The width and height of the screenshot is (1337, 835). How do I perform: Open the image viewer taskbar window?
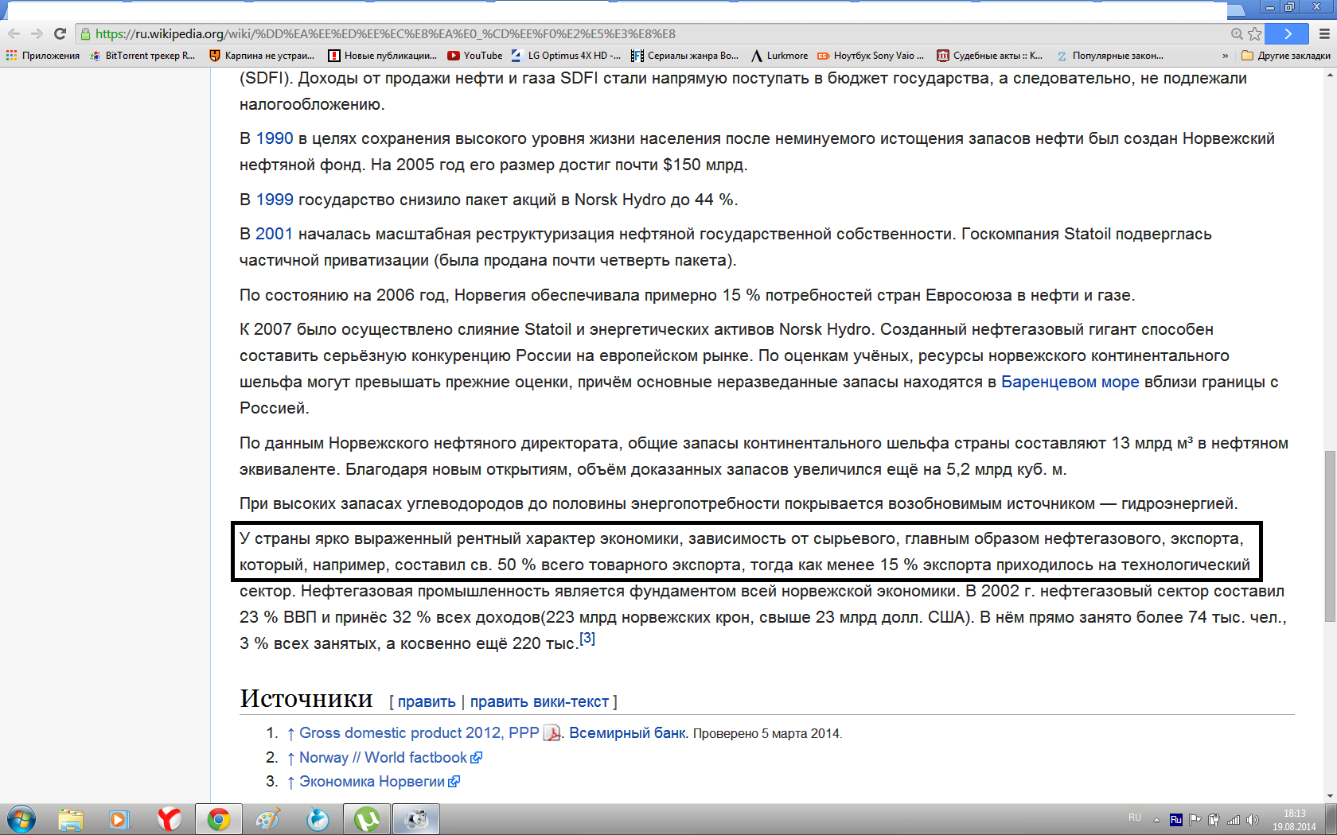(x=416, y=819)
